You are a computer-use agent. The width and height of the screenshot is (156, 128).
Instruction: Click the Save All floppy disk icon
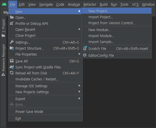(12, 61)
